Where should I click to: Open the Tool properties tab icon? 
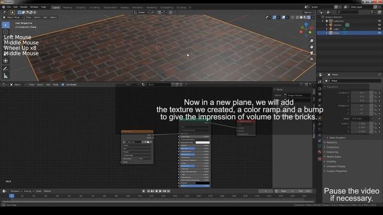pyautogui.click(x=320, y=82)
